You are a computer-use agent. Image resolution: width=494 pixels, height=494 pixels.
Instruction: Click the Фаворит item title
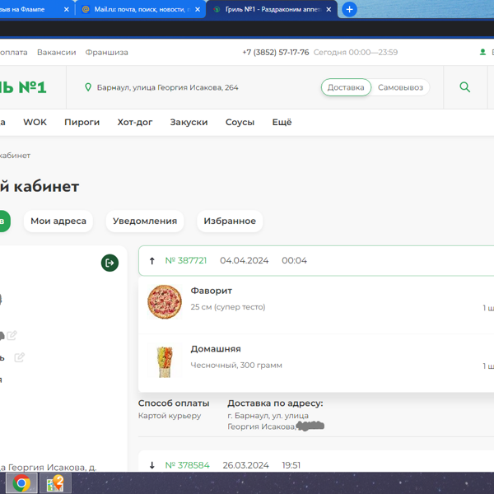tap(211, 291)
